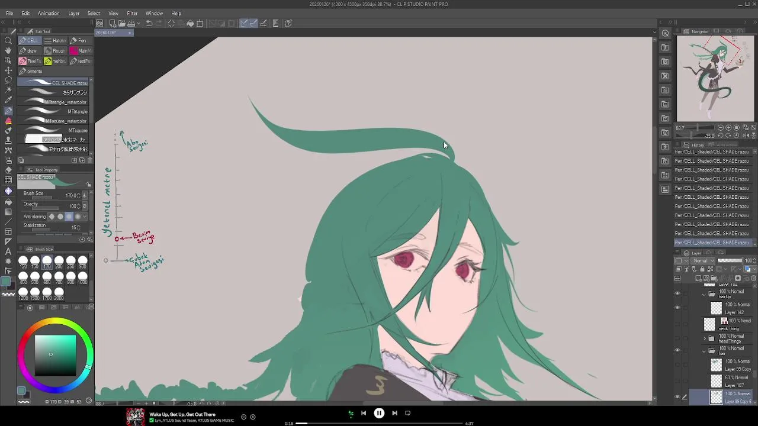This screenshot has height=426, width=758.
Task: Select the weakest anti-aliasing option
Action: (x=52, y=217)
